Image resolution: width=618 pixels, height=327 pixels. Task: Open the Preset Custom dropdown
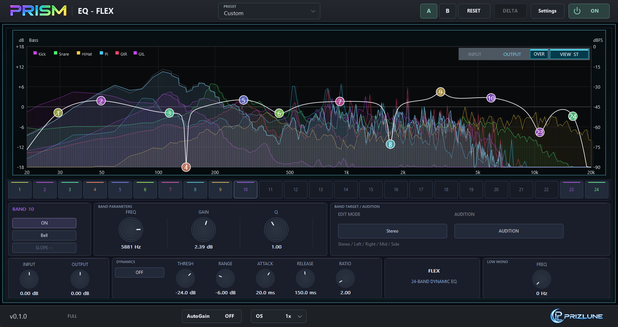[x=269, y=11]
